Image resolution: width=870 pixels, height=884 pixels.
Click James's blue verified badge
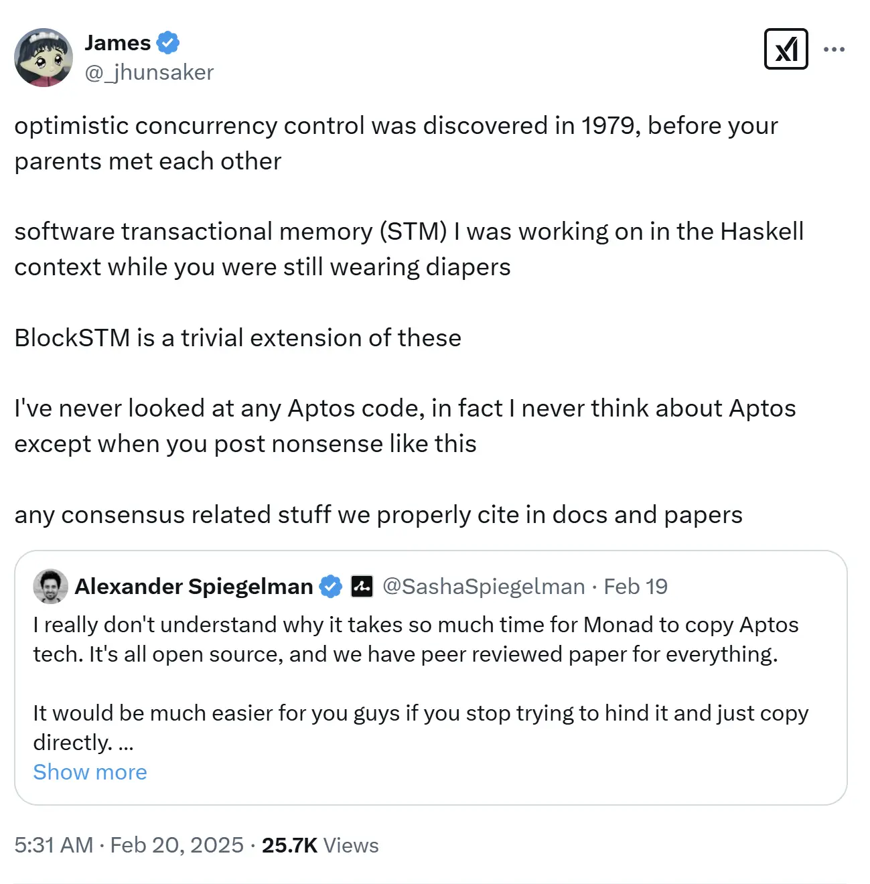[x=166, y=42]
